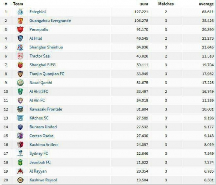The width and height of the screenshot is (216, 185).
Task: Sort table by the Matches column header
Action: pos(166,4)
